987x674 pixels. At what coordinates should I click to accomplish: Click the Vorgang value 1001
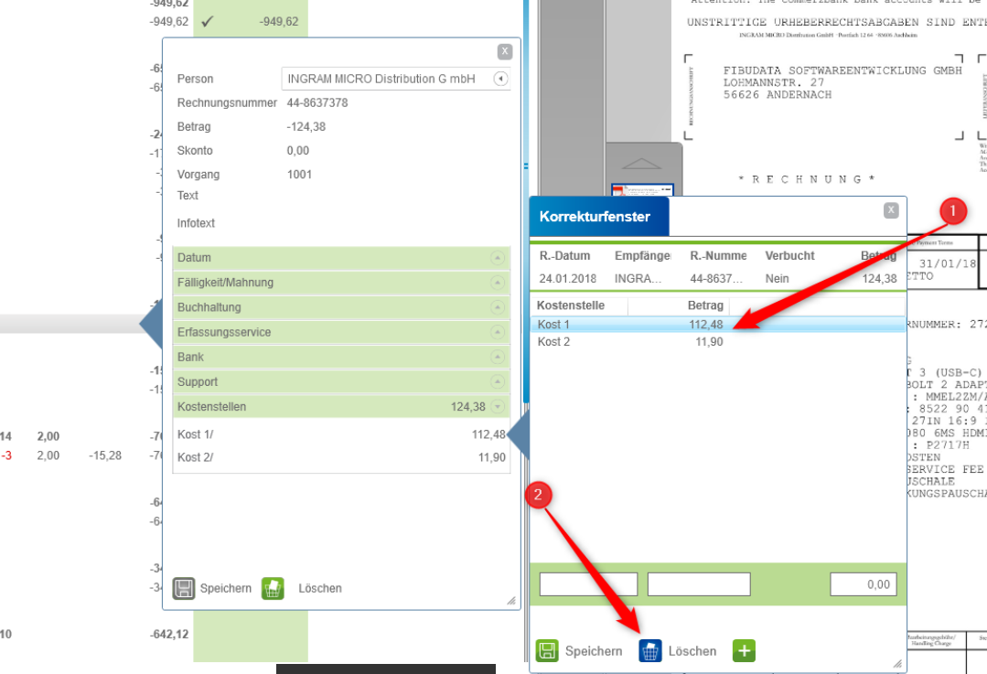299,175
